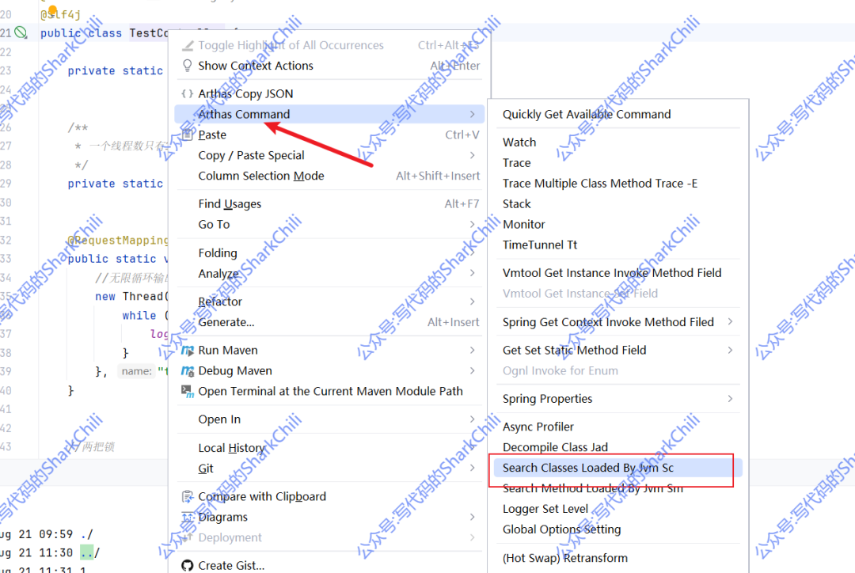Choose Arthas Copy JSON

click(x=329, y=93)
